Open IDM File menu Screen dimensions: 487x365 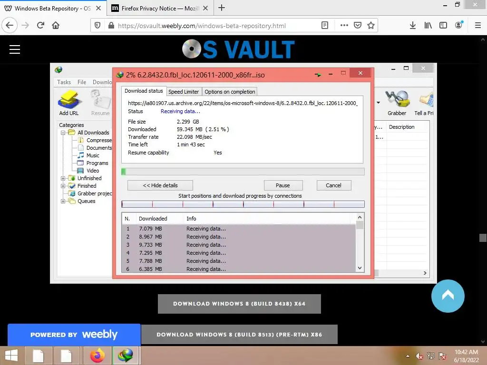tap(82, 82)
